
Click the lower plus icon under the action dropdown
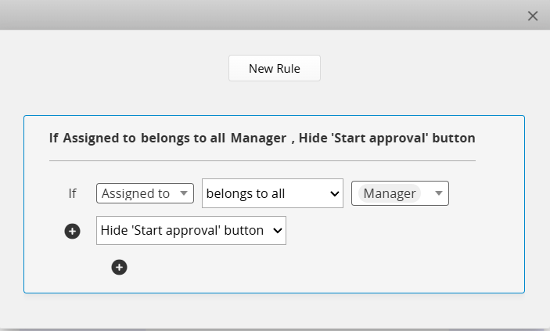[119, 267]
